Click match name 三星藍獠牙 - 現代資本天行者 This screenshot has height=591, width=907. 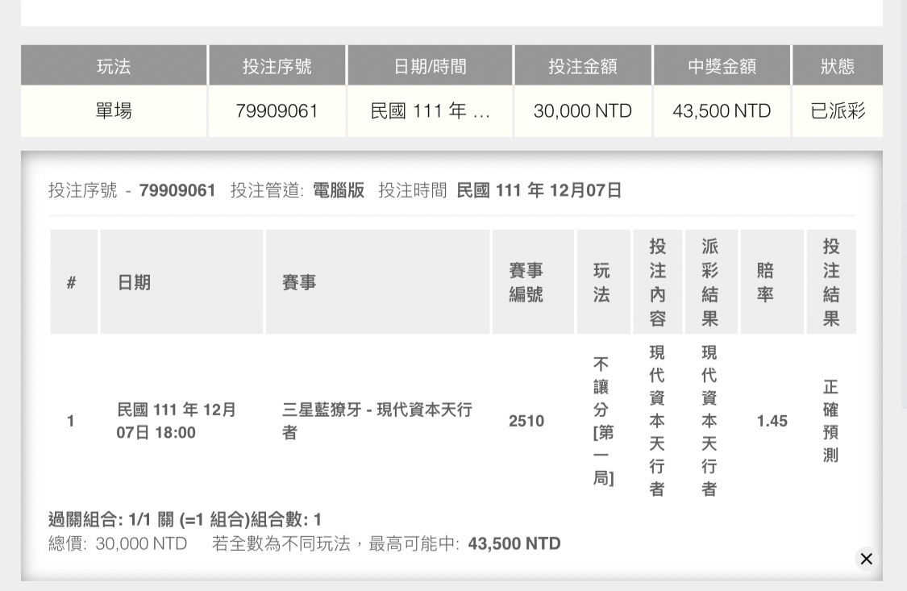click(377, 421)
